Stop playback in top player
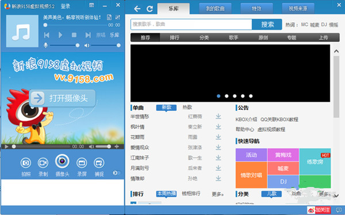 [74, 35]
